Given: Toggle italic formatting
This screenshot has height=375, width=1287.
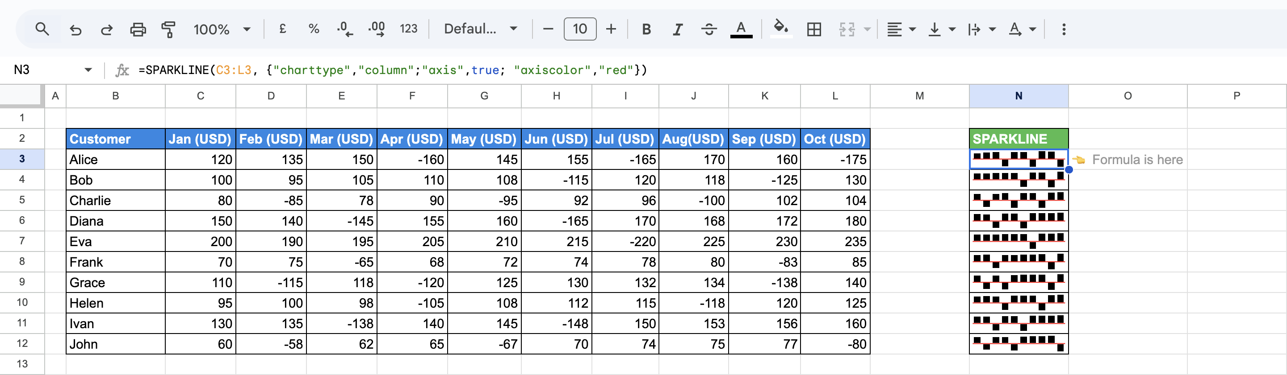Looking at the screenshot, I should click(x=678, y=29).
